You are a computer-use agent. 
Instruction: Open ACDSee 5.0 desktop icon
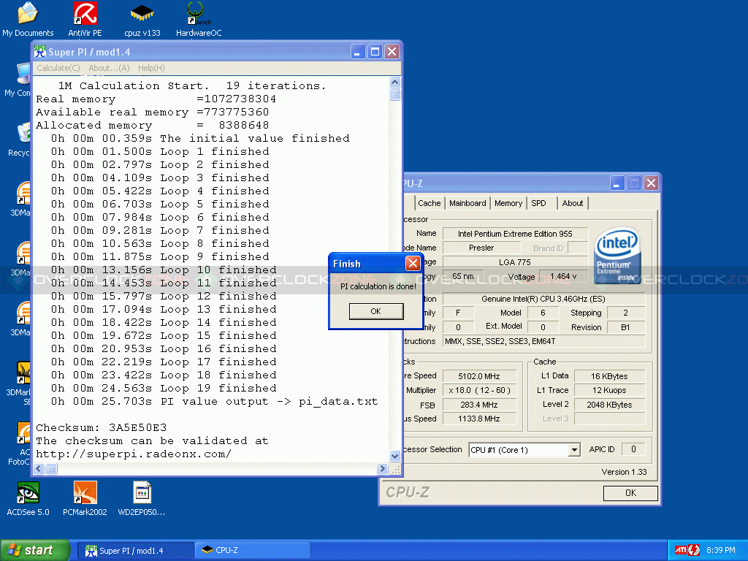point(28,499)
